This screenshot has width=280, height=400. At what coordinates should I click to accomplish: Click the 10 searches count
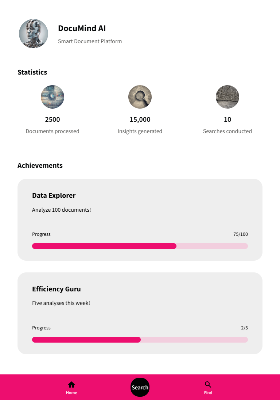[227, 120]
